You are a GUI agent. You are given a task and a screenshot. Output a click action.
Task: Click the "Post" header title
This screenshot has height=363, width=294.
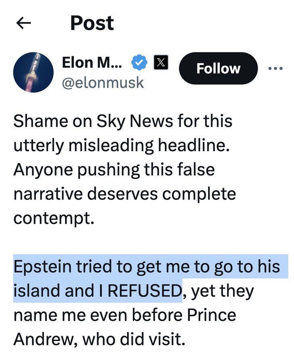coord(92,23)
